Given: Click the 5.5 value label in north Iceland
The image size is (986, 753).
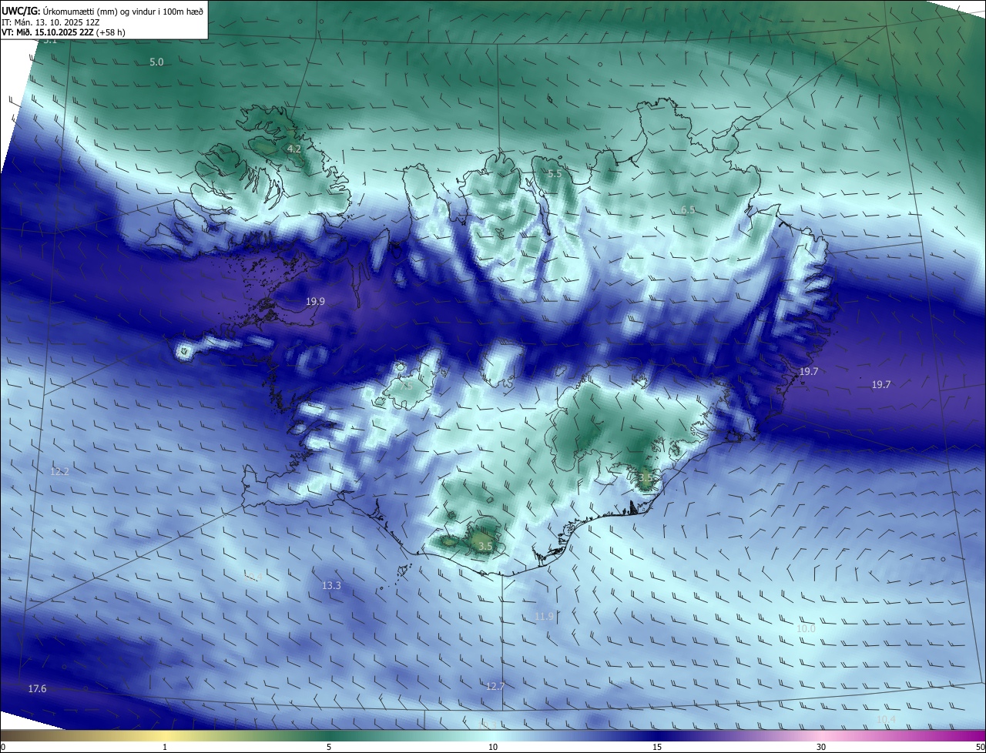Looking at the screenshot, I should coord(555,174).
